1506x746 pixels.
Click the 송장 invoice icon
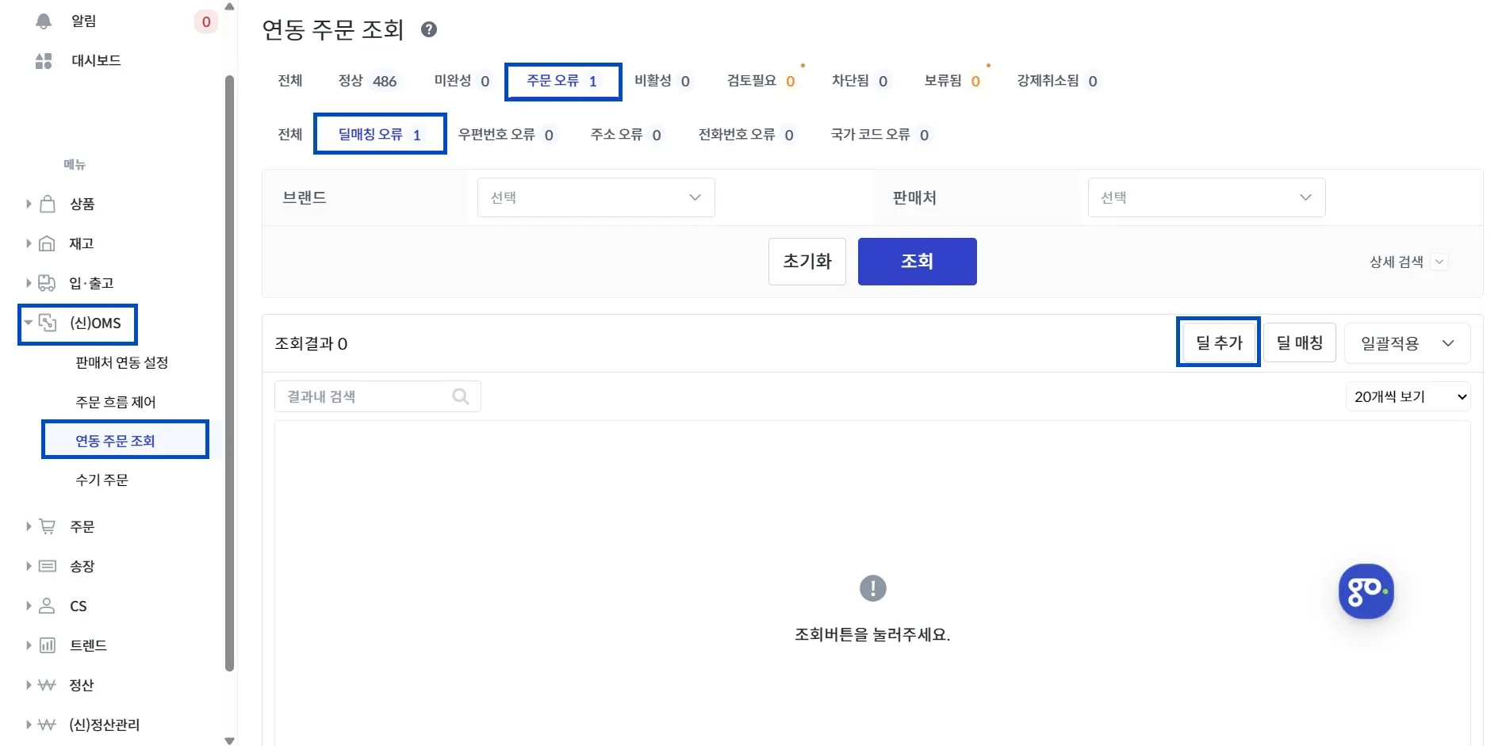pos(48,566)
